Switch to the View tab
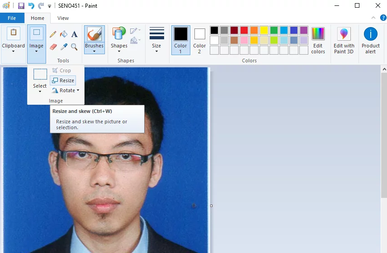This screenshot has height=253, width=387. click(x=63, y=18)
